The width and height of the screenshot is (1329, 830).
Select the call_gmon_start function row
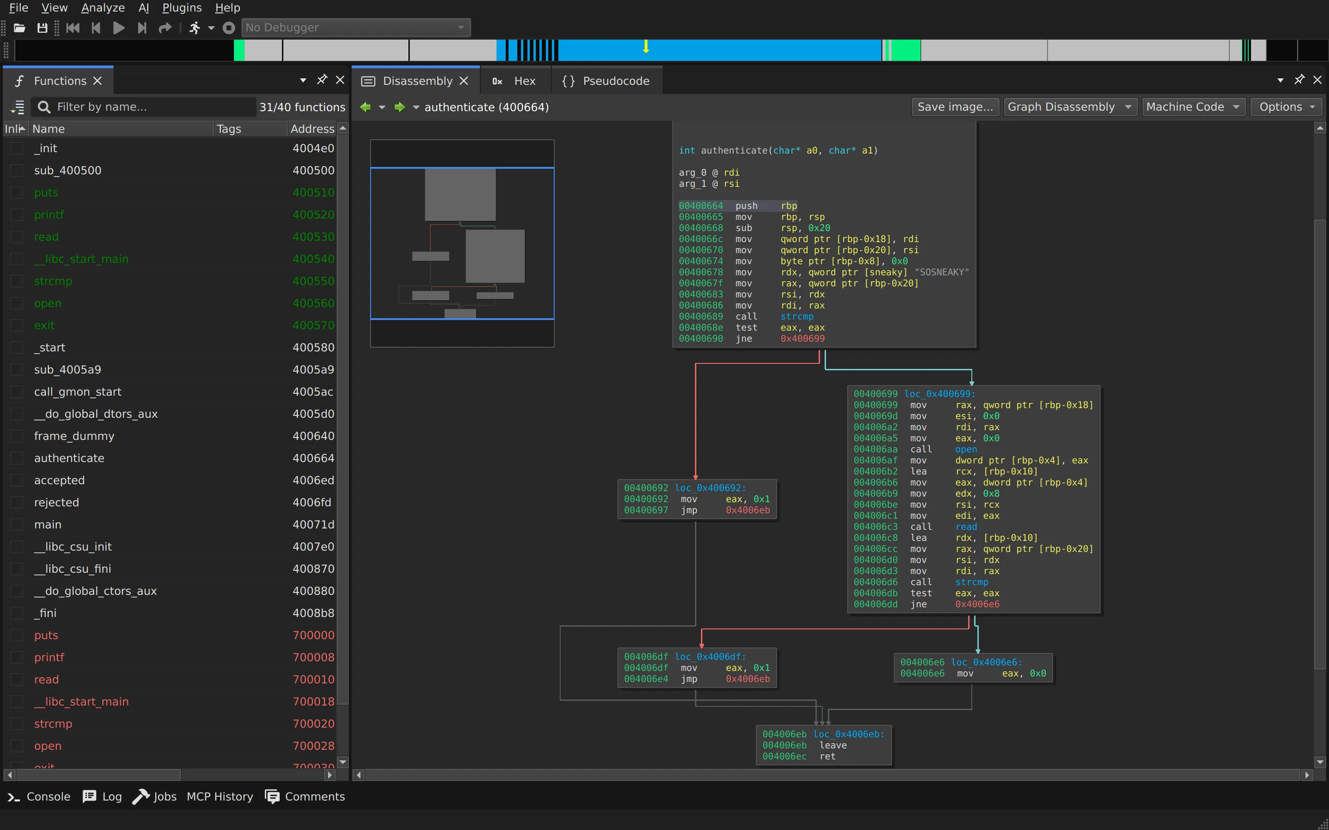coord(170,392)
